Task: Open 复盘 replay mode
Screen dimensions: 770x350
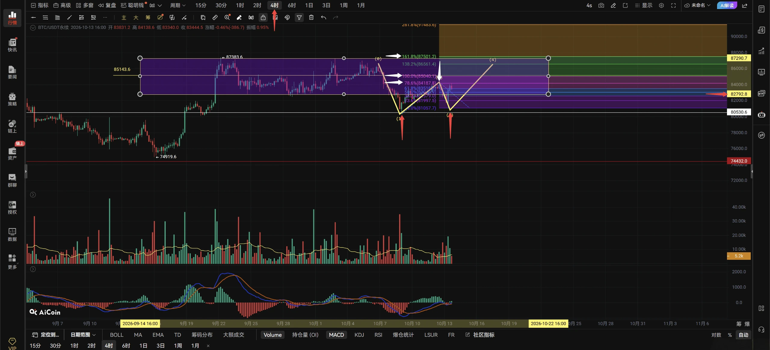Action: [x=107, y=5]
